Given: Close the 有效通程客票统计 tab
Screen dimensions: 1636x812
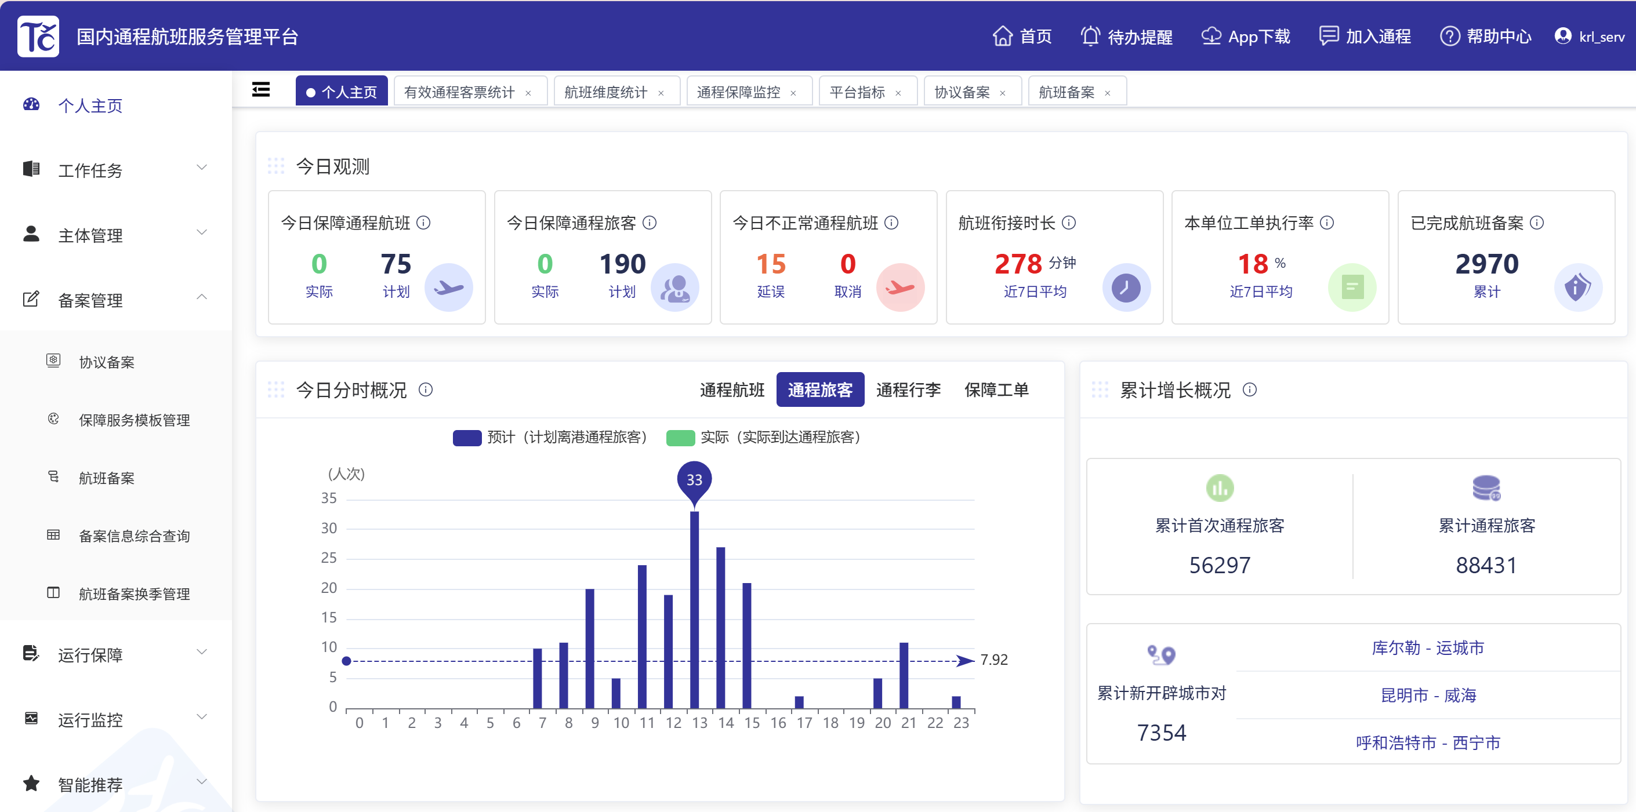Looking at the screenshot, I should pos(528,93).
